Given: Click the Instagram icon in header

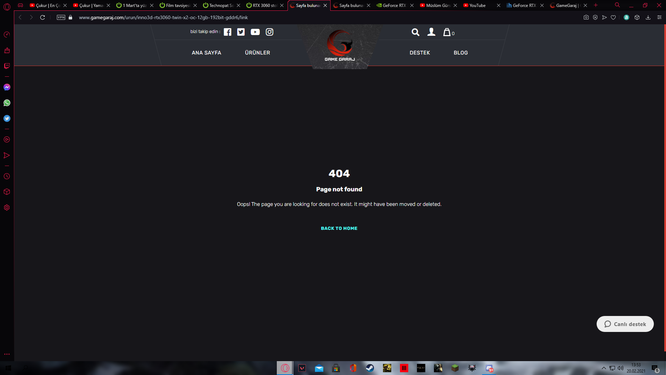Looking at the screenshot, I should [x=270, y=32].
